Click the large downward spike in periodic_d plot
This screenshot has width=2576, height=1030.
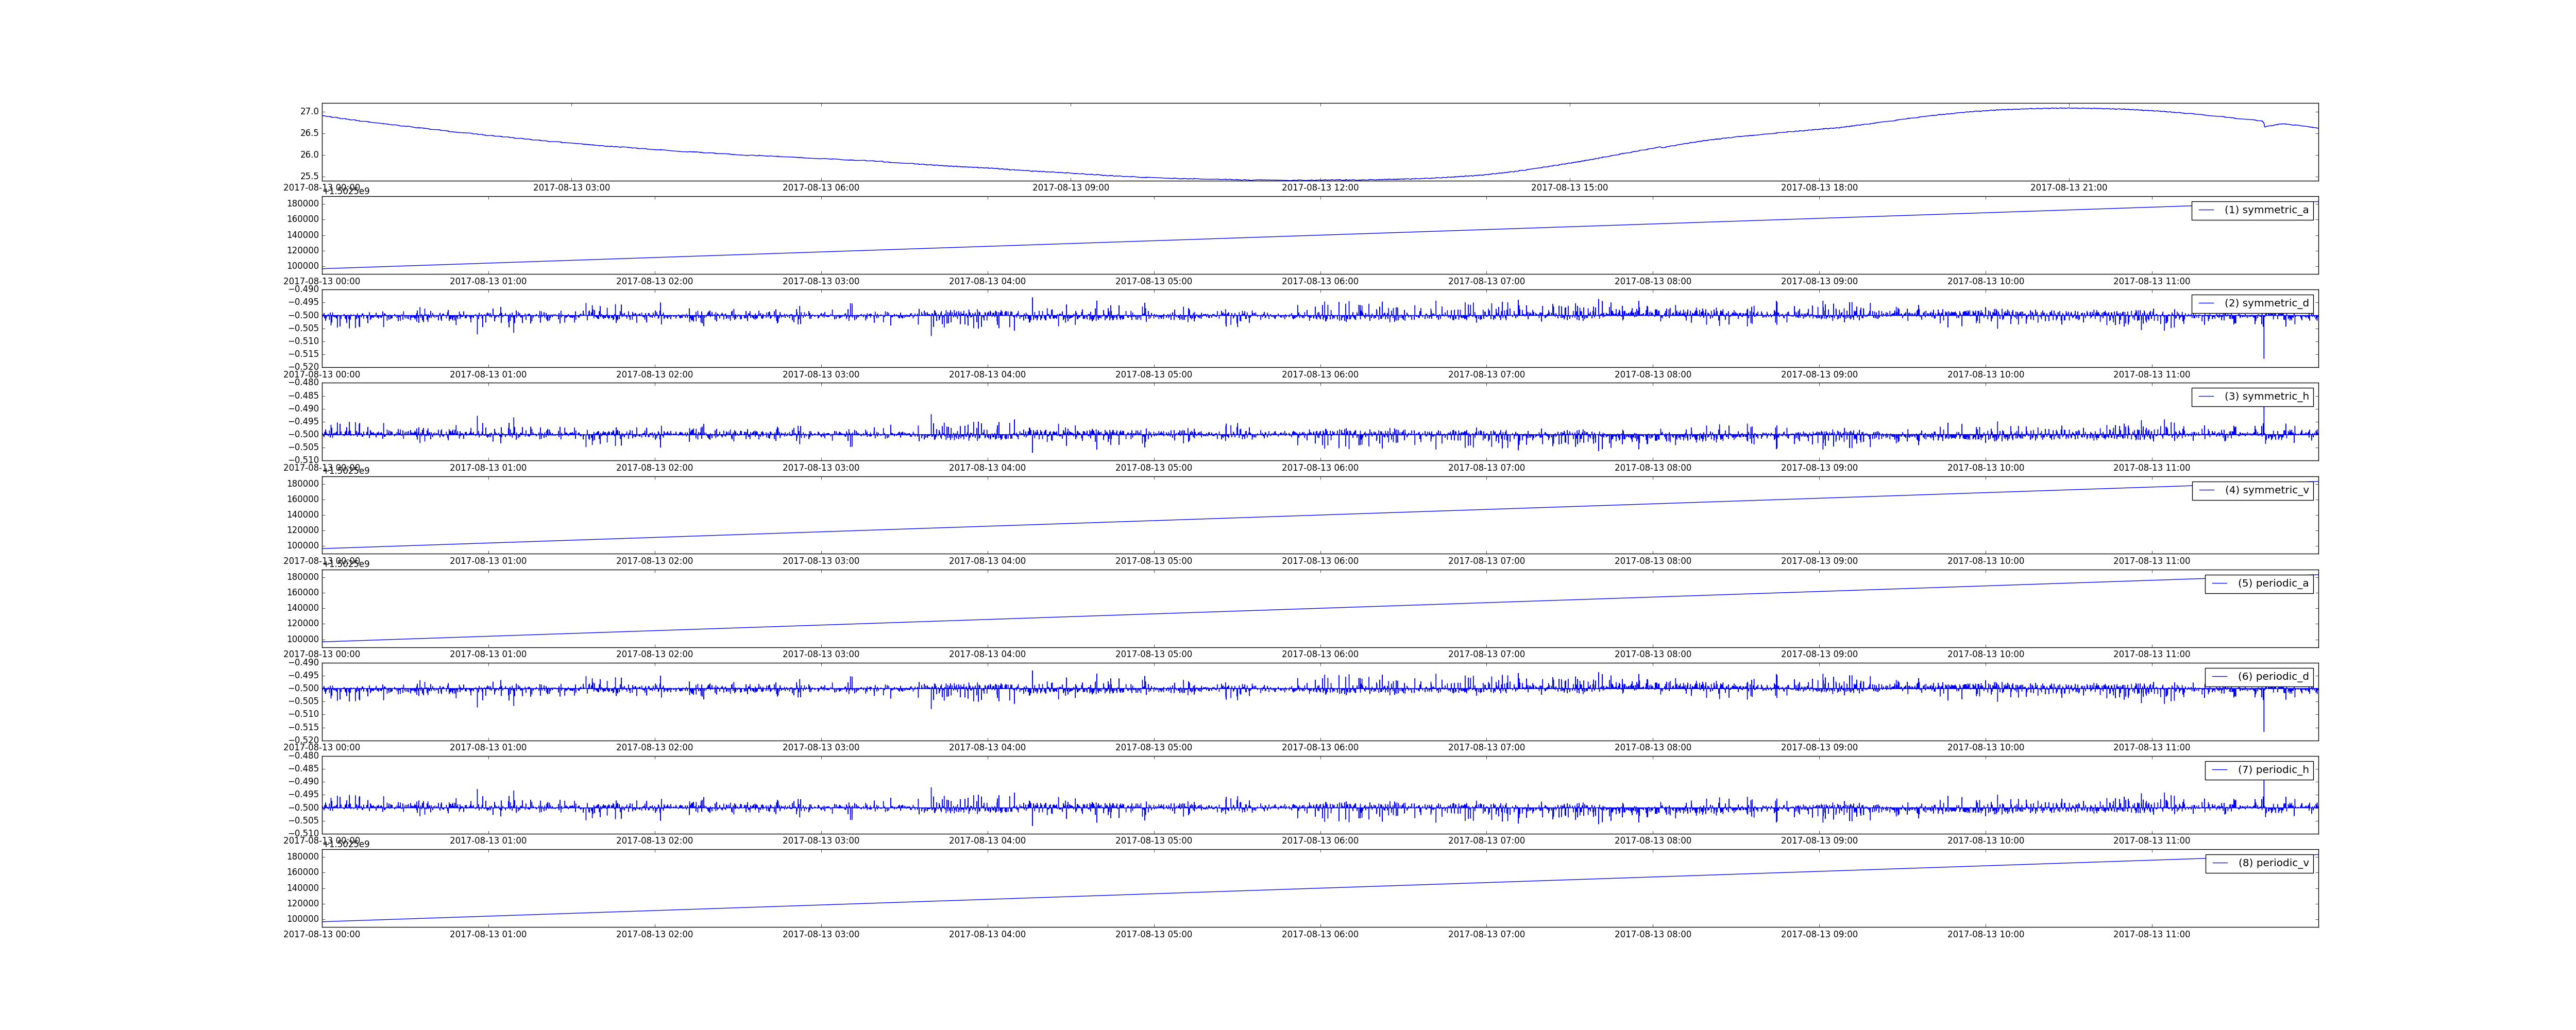[x=2264, y=718]
